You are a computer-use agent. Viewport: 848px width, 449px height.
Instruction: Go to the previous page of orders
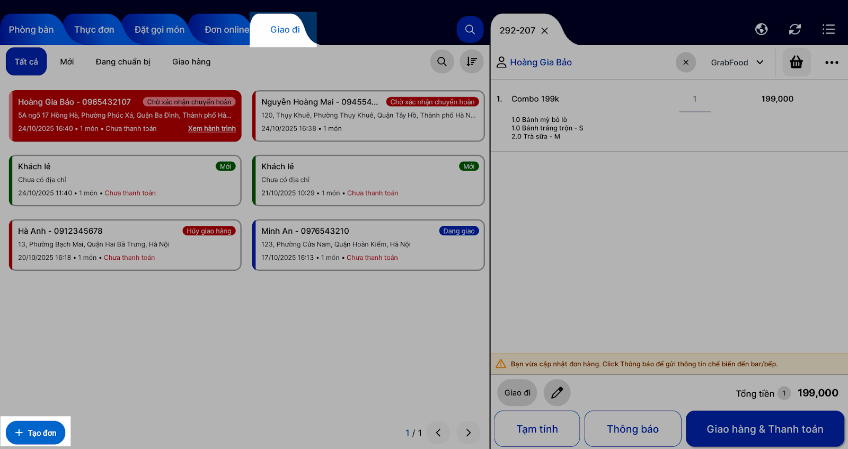438,433
